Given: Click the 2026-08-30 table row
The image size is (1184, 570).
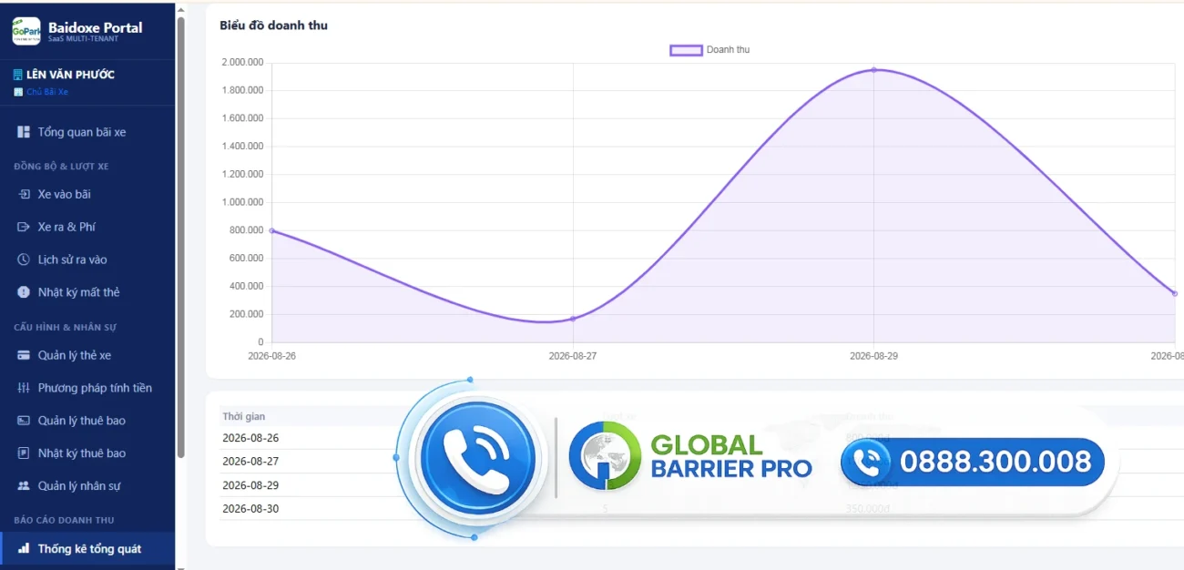Looking at the screenshot, I should [x=701, y=509].
